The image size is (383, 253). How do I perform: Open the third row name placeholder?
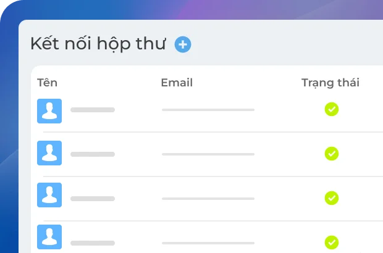tap(93, 199)
